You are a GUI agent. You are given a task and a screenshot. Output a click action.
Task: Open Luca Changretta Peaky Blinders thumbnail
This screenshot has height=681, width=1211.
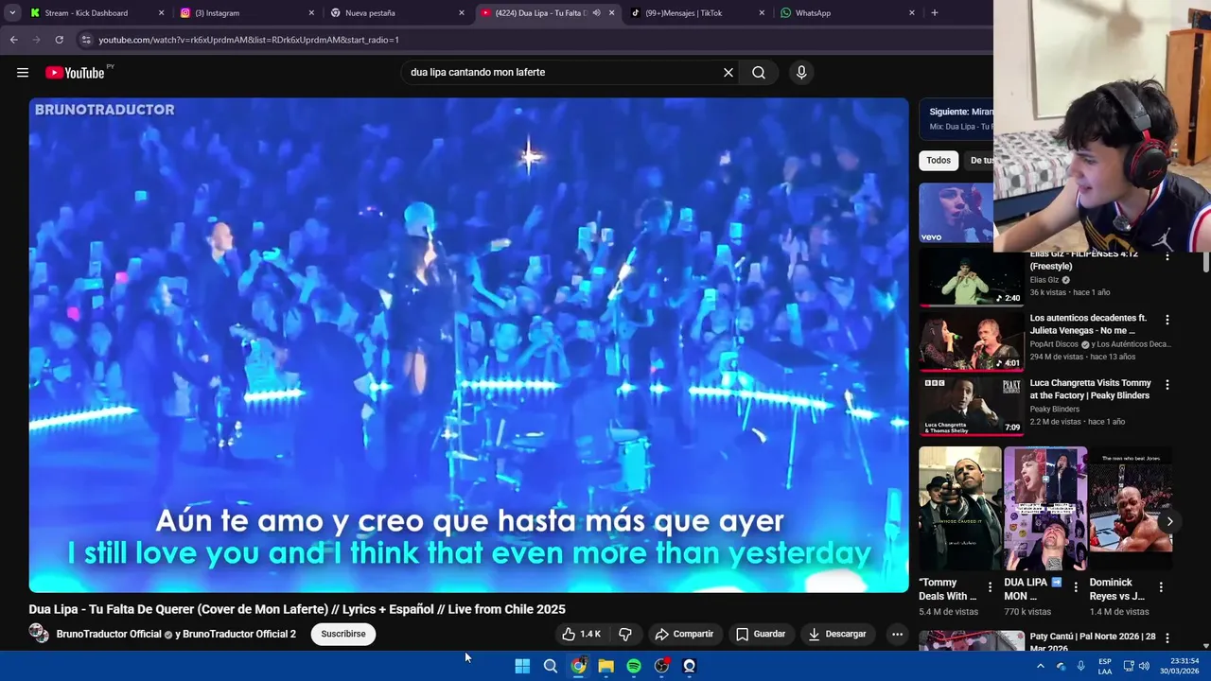coord(971,406)
